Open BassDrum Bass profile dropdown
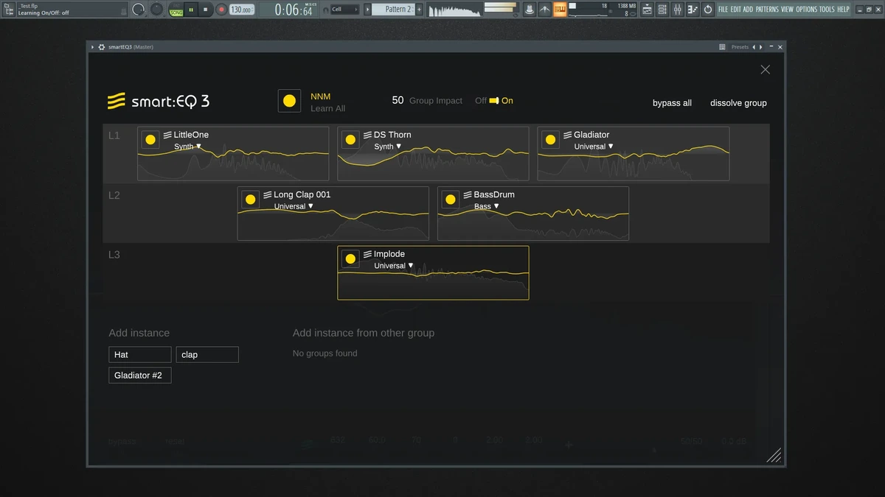Viewport: 885px width, 497px height. tap(487, 206)
